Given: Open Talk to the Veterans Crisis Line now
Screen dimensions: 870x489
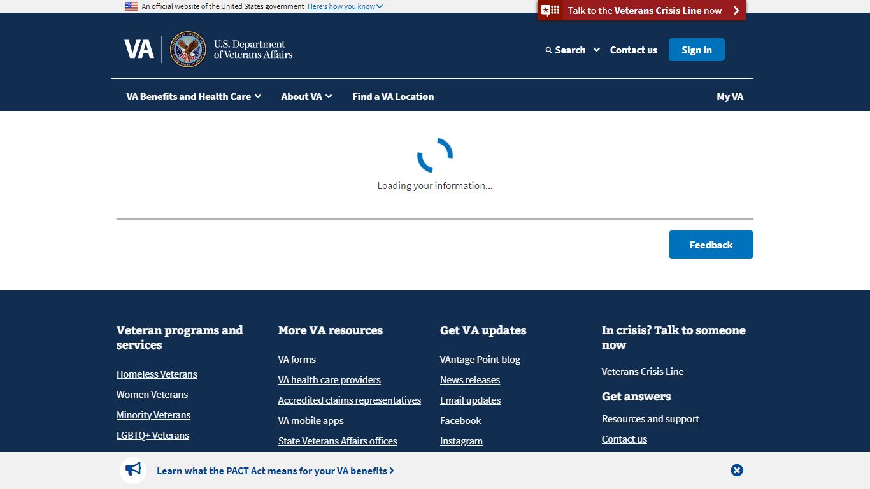Looking at the screenshot, I should (641, 10).
